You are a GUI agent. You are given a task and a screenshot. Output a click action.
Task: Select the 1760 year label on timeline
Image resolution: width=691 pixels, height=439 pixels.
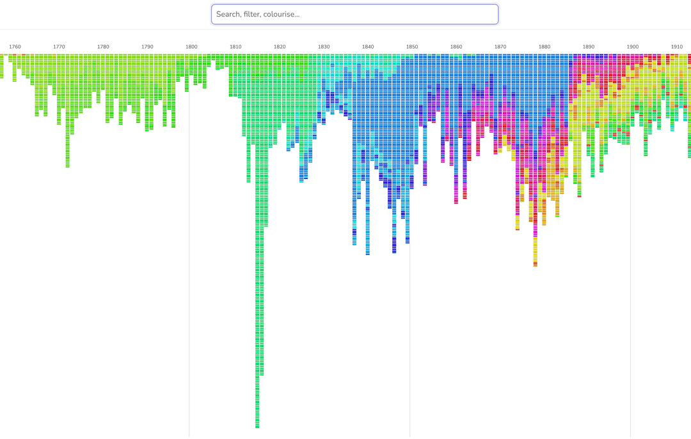click(15, 47)
